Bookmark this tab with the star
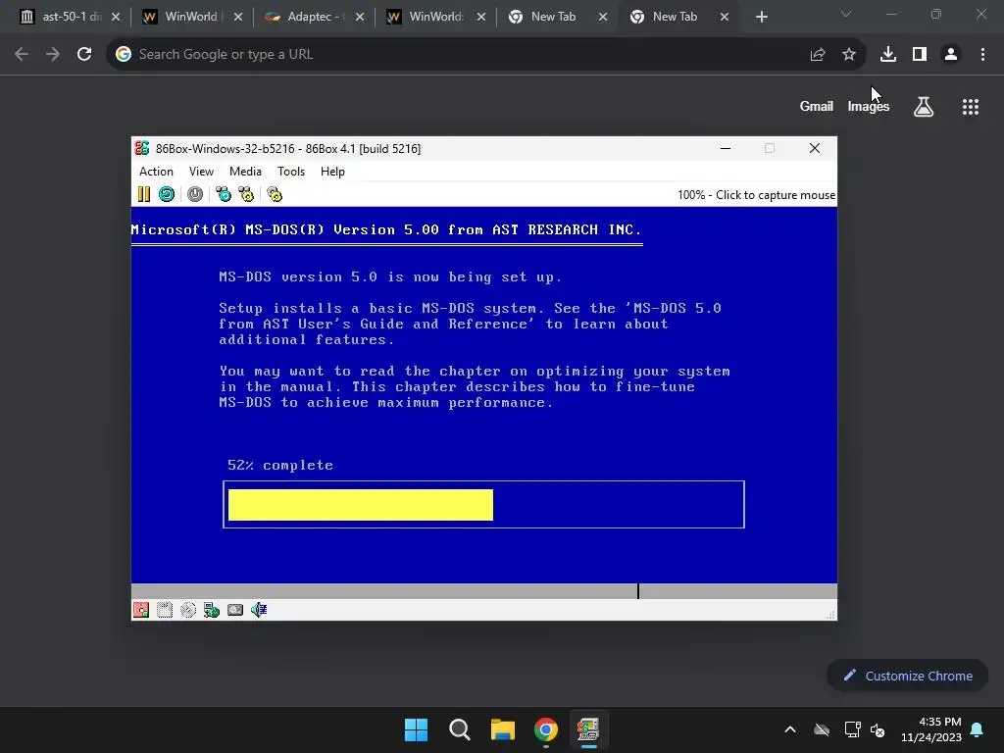 pos(848,55)
